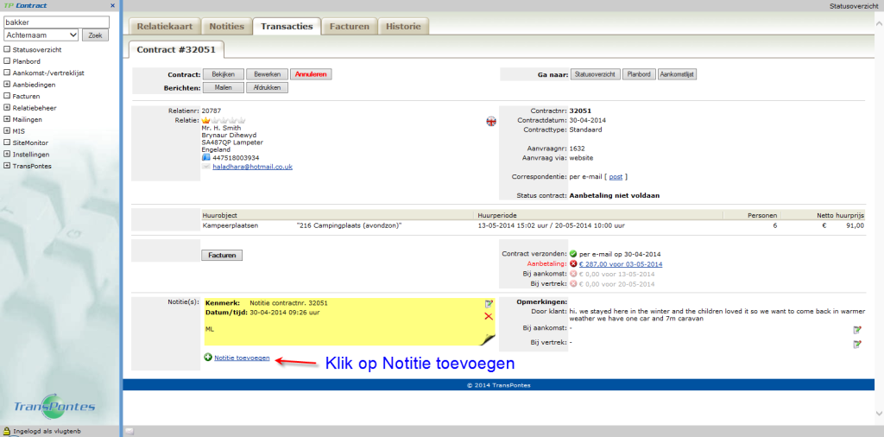Screen dimensions: 884x437
Task: Expand the Relatiebeheer tree node
Action: pyautogui.click(x=8, y=108)
